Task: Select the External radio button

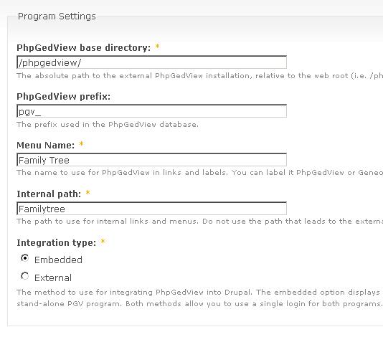Action: tap(24, 276)
